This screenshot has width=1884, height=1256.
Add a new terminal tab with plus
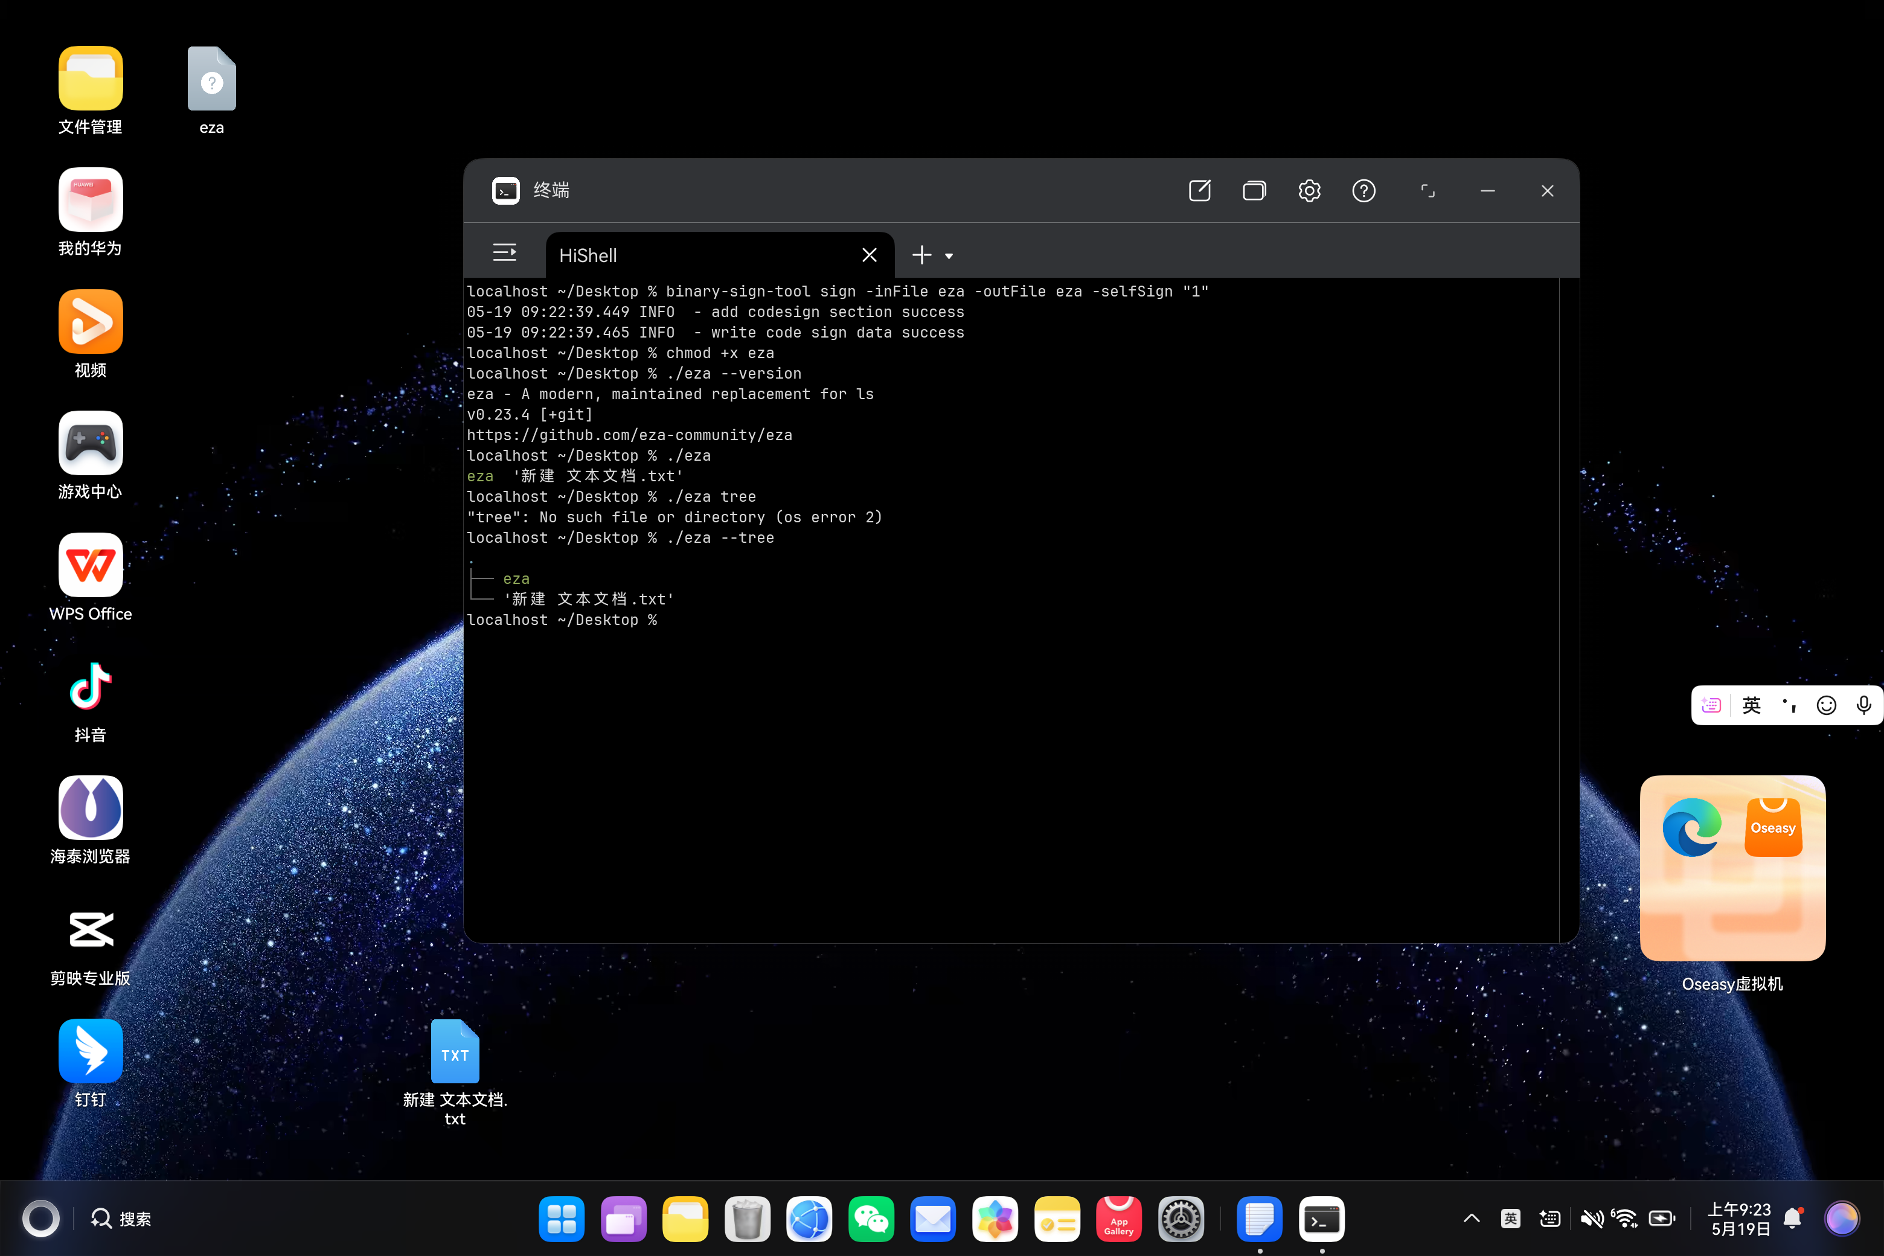coord(922,255)
